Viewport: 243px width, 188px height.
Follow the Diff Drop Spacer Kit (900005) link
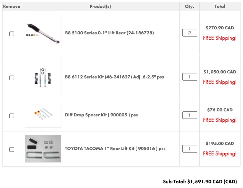click(x=101, y=115)
